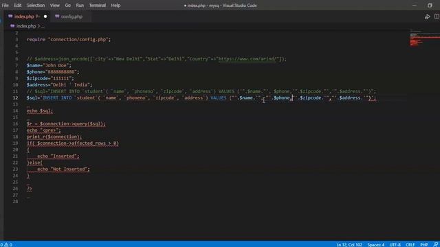Restore down the Visual Studio Code window
This screenshot has width=440, height=247.
tap(430, 5)
